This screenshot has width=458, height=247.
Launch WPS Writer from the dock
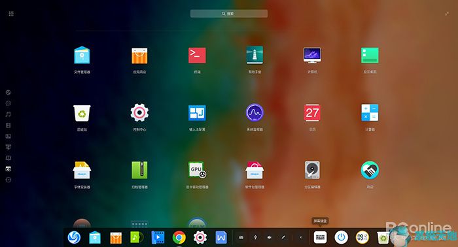click(221, 237)
